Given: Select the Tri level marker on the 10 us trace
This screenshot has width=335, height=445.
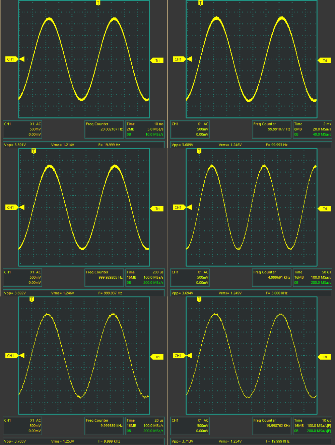Looking at the screenshot, I should (x=325, y=357).
